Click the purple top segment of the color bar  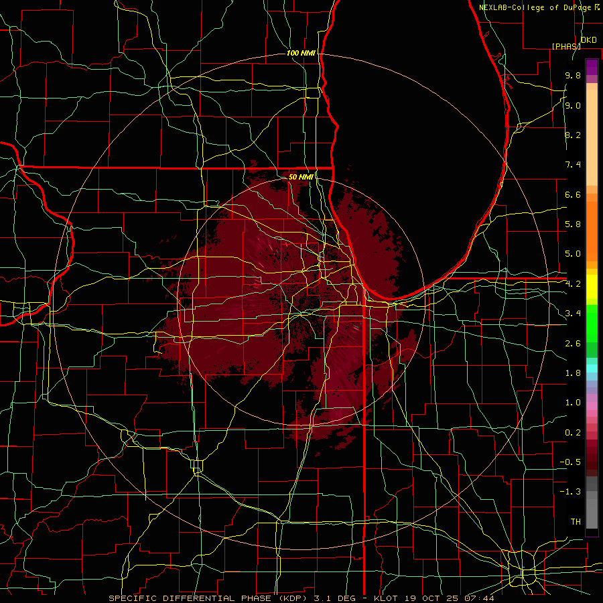pyautogui.click(x=592, y=67)
